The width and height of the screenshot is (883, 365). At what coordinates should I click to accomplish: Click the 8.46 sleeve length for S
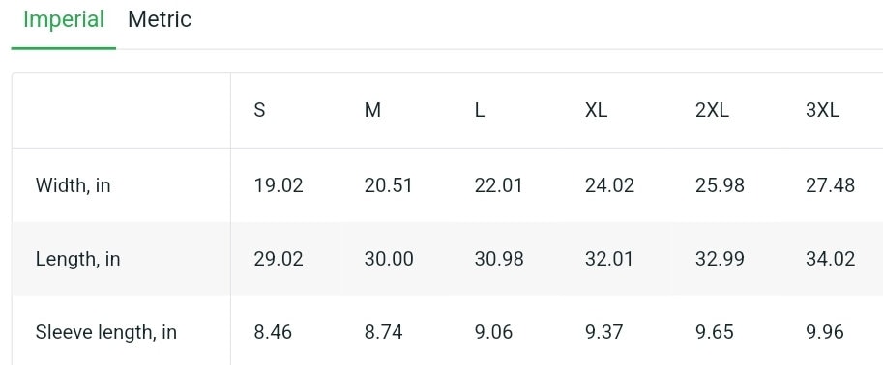273,332
